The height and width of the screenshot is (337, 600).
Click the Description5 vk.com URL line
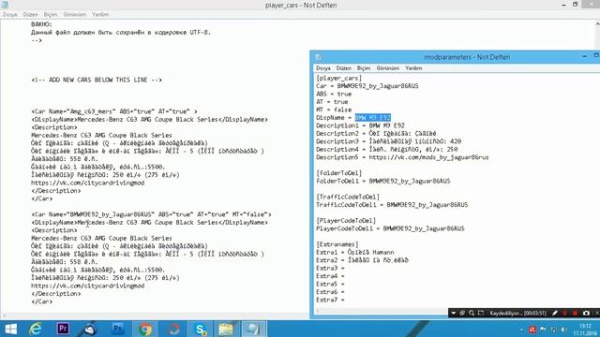[x=402, y=157]
